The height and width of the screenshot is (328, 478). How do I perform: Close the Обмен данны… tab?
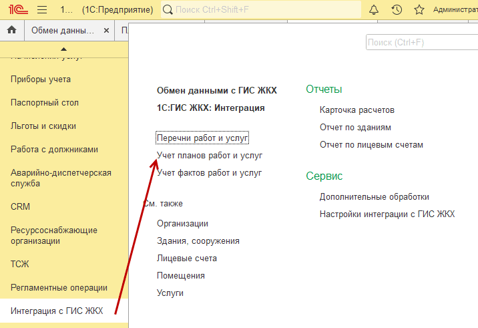pyautogui.click(x=106, y=31)
